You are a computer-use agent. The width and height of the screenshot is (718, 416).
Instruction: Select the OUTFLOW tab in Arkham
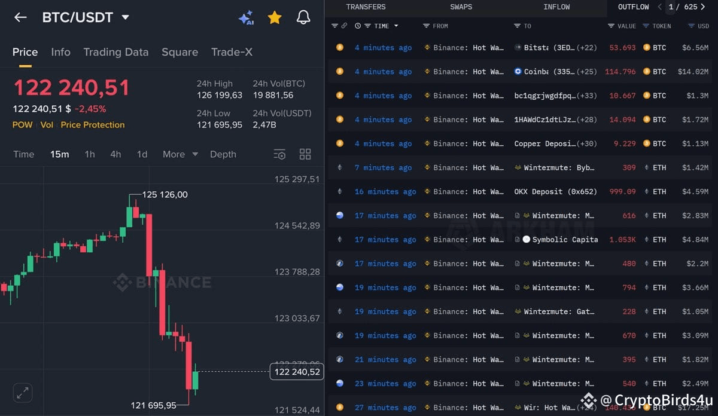click(x=634, y=7)
